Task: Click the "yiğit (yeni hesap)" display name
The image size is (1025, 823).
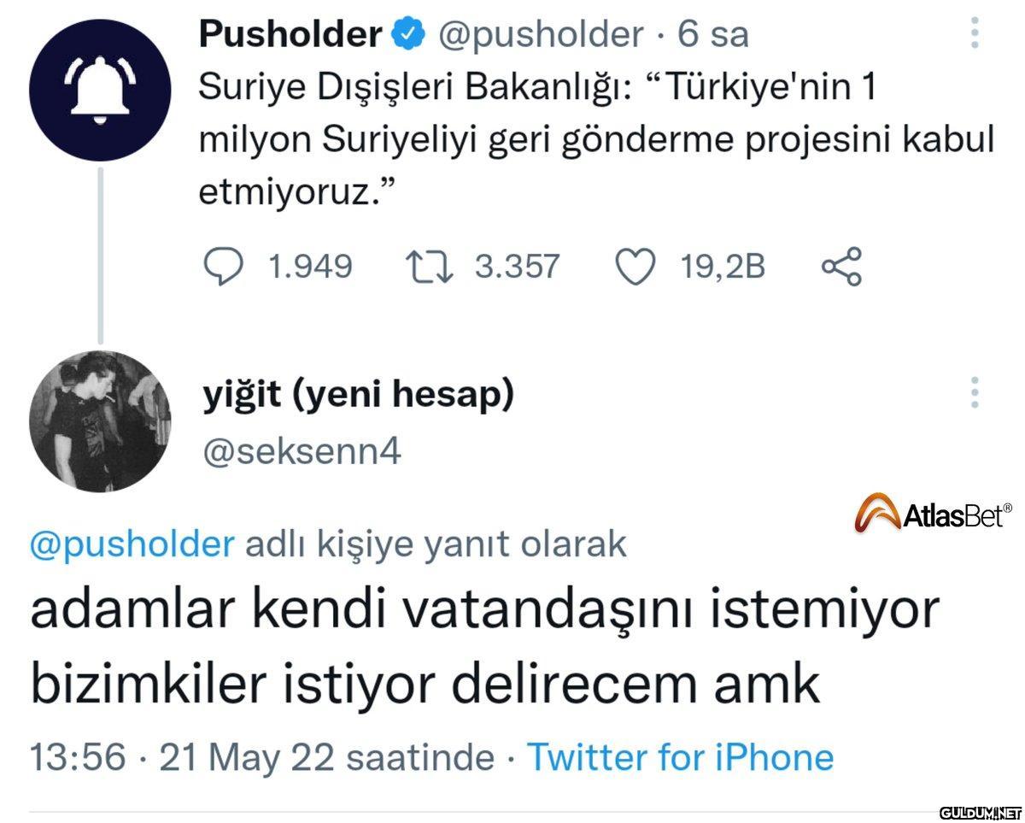Action: 358,395
